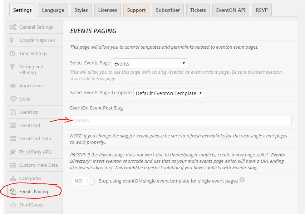Open the ShortCodes section
The image size is (305, 214).
35,205
